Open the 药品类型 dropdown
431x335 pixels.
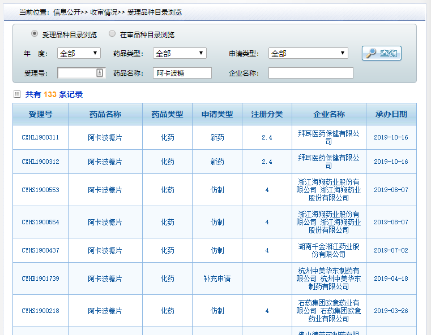tap(180, 53)
